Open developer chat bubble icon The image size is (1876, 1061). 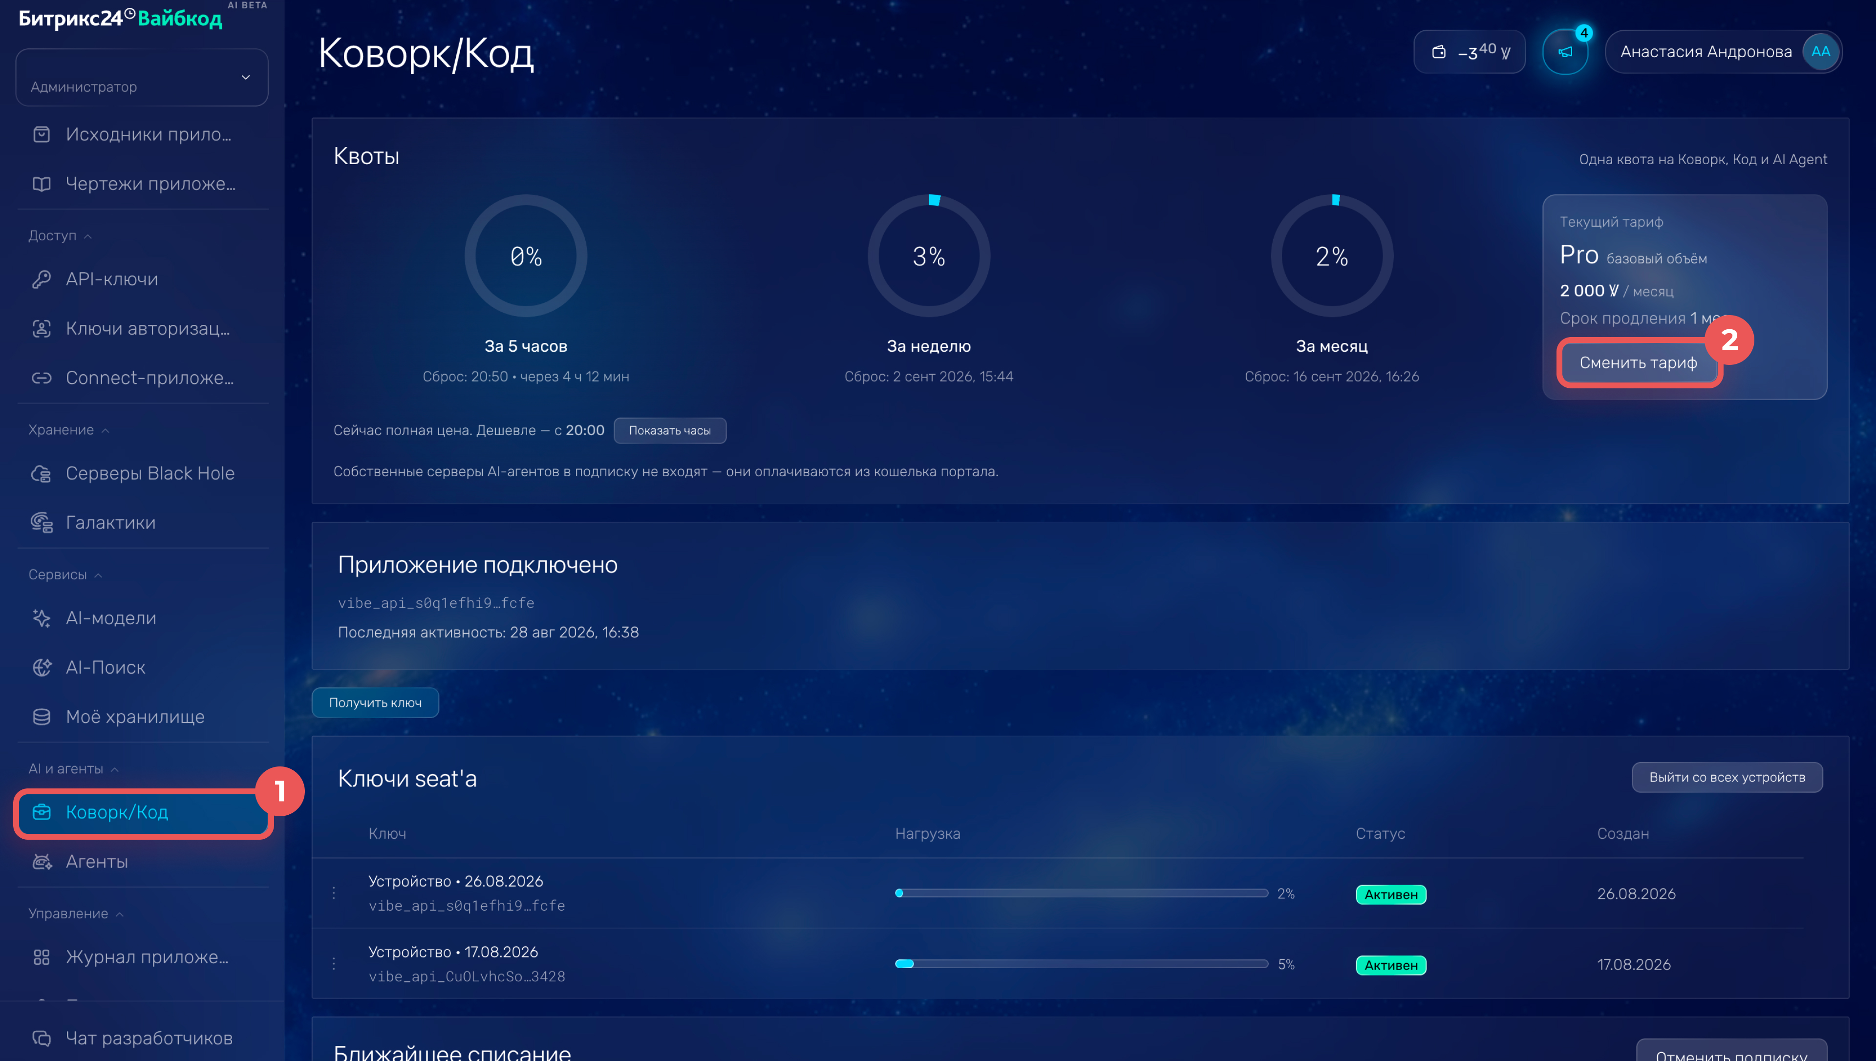42,1039
